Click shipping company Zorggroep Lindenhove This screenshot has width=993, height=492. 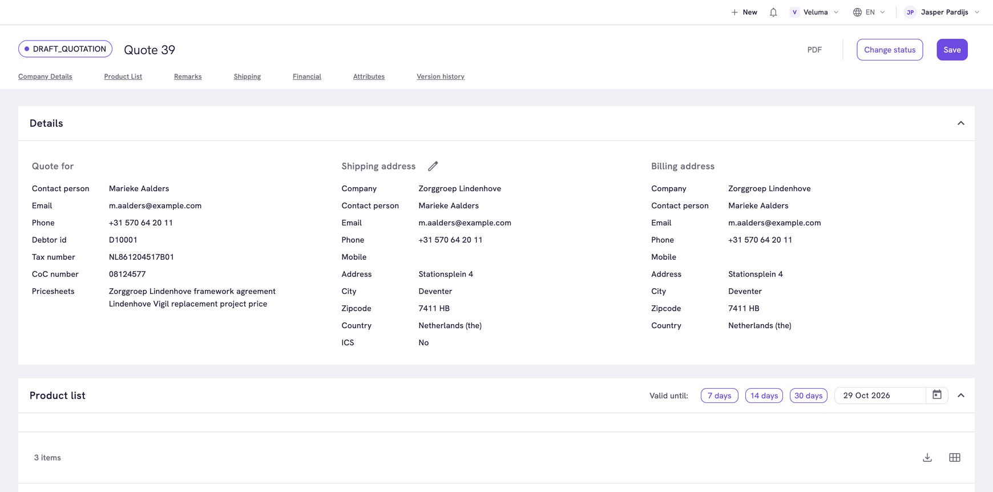459,188
